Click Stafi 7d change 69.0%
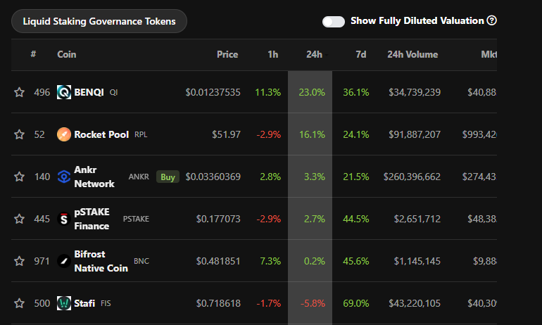The height and width of the screenshot is (325, 542). [355, 303]
